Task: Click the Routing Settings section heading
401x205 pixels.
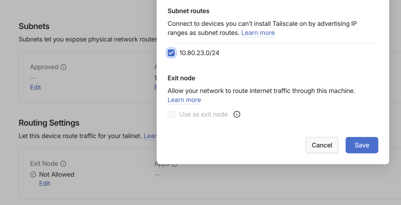Action: coord(49,123)
